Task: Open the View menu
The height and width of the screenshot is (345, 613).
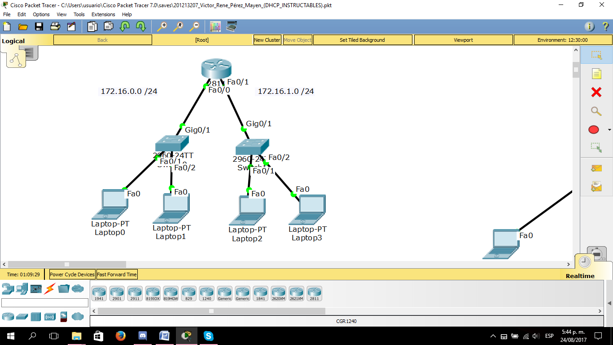Action: tap(61, 14)
